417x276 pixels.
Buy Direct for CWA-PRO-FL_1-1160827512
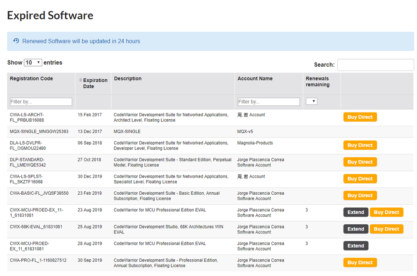(360, 263)
